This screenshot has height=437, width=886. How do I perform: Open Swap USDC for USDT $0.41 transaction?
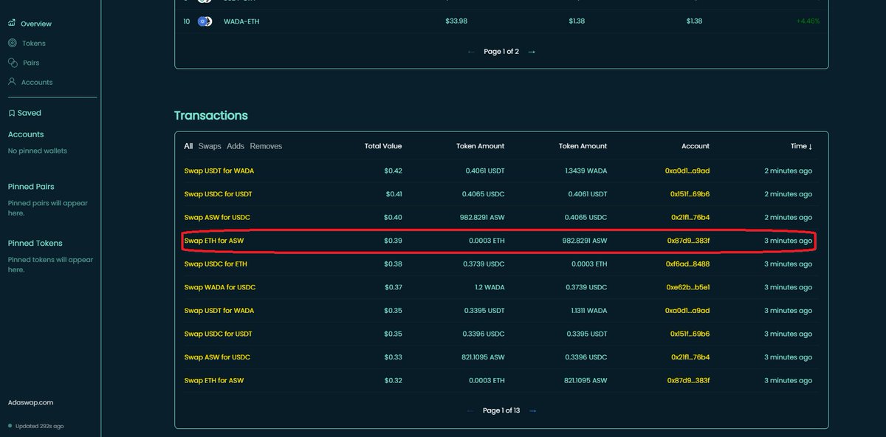click(x=218, y=194)
